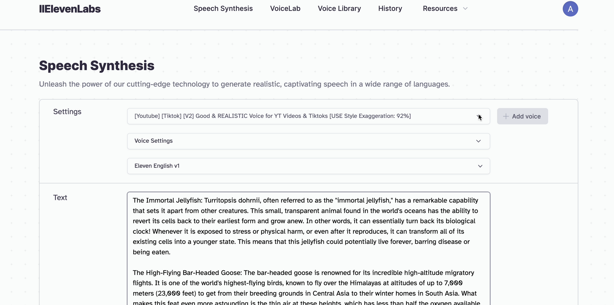Expand the Voice Settings panel
The image size is (614, 305).
tap(309, 141)
